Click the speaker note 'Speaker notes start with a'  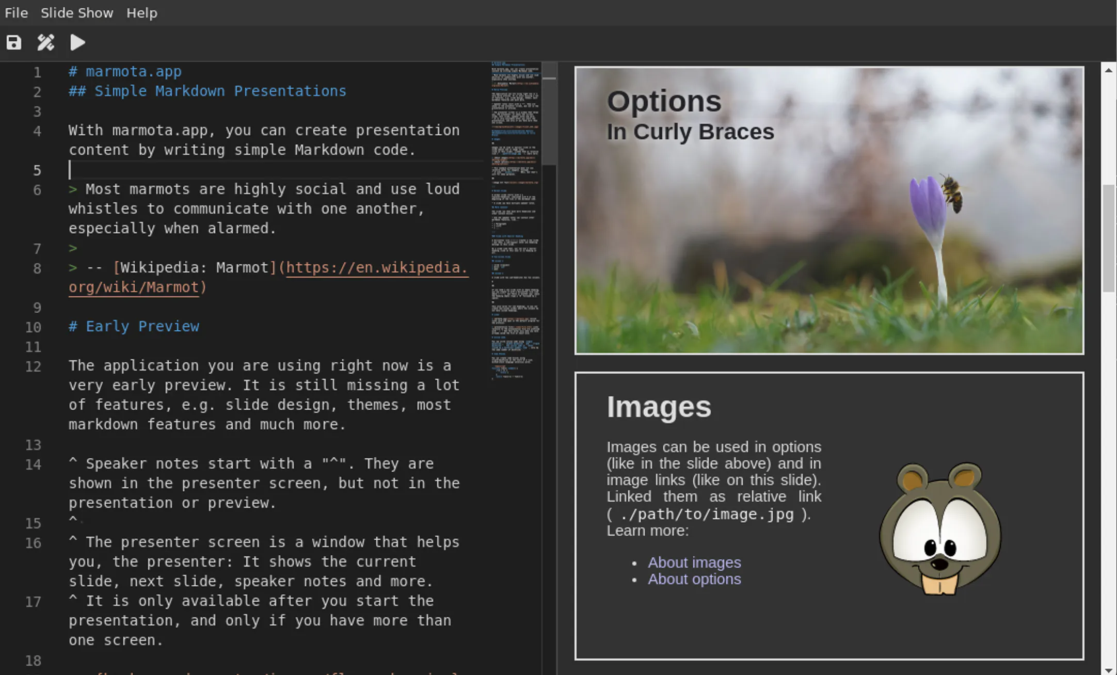pyautogui.click(x=251, y=463)
